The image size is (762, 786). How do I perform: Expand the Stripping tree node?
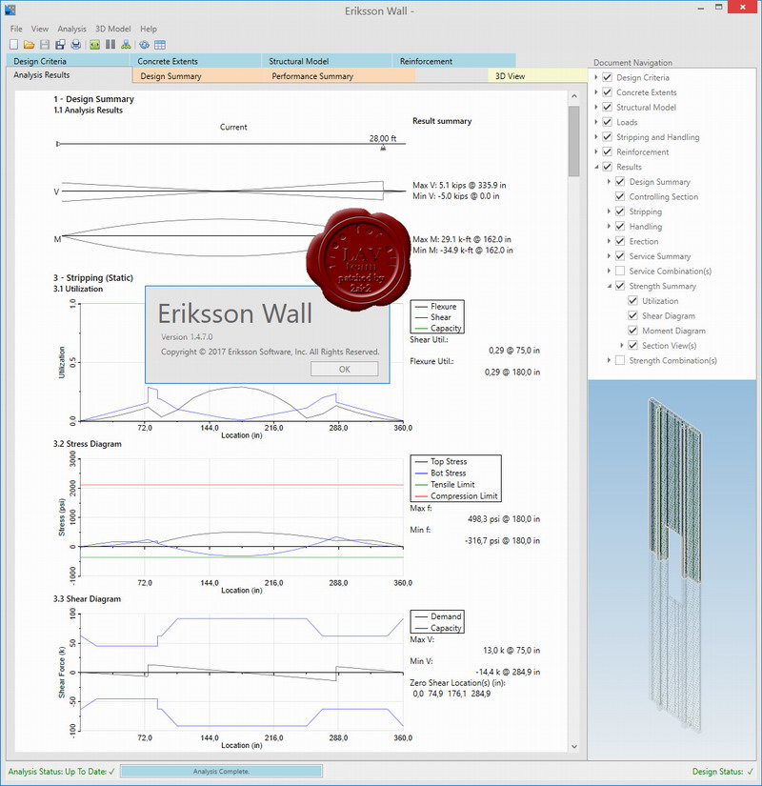click(609, 212)
